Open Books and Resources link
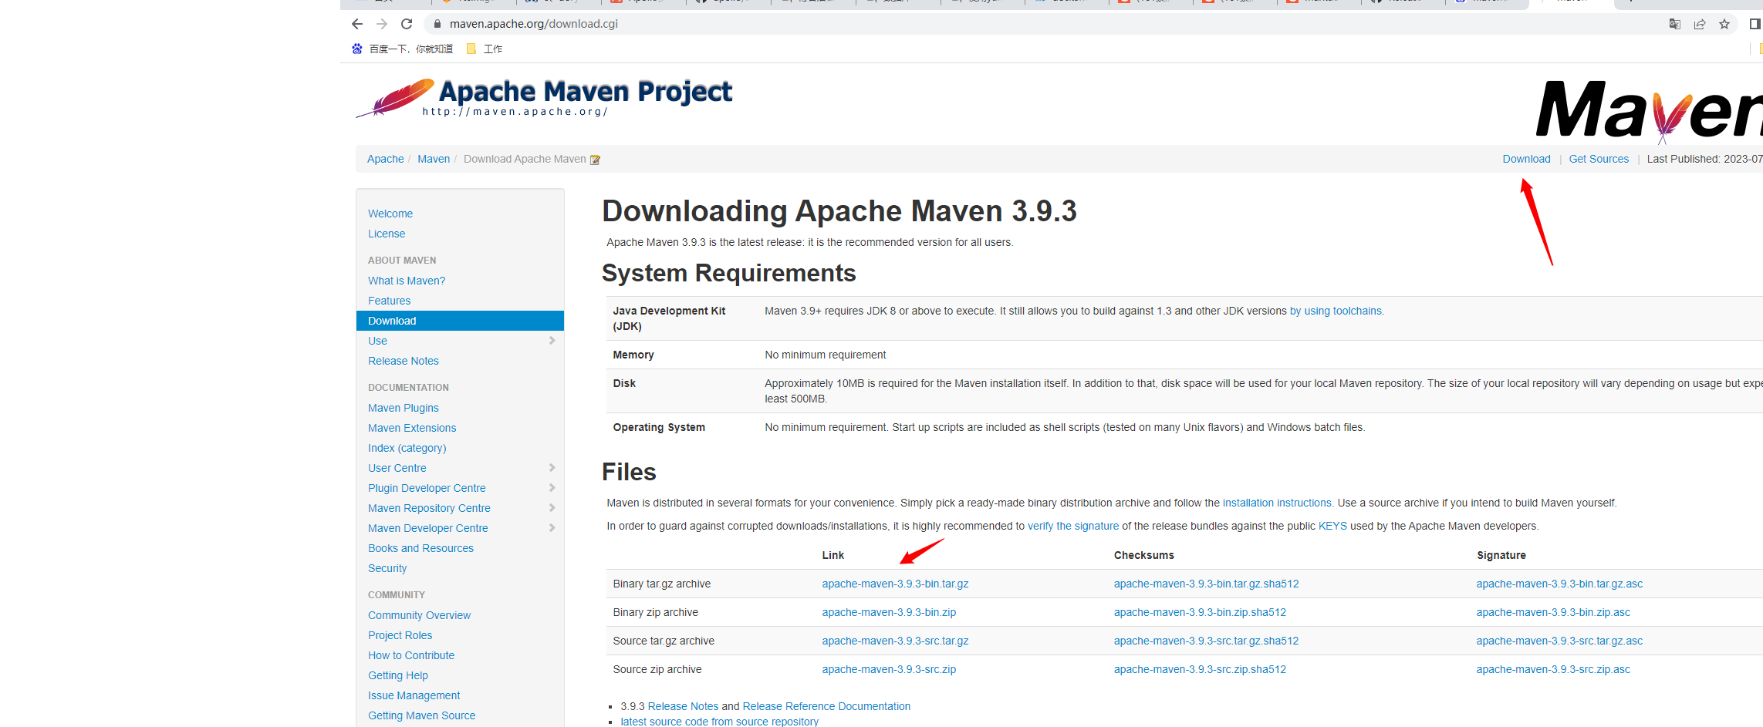Viewport: 1763px width, 727px height. coord(420,548)
